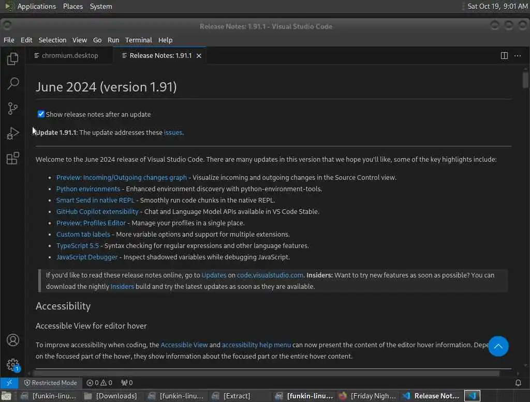Show errors and warnings count in status bar
The height and width of the screenshot is (402, 530).
[x=99, y=382]
